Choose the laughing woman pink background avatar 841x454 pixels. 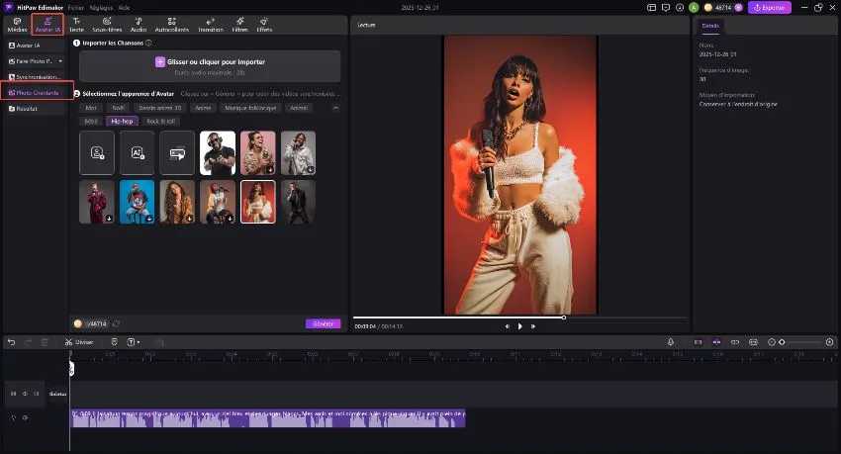258,152
